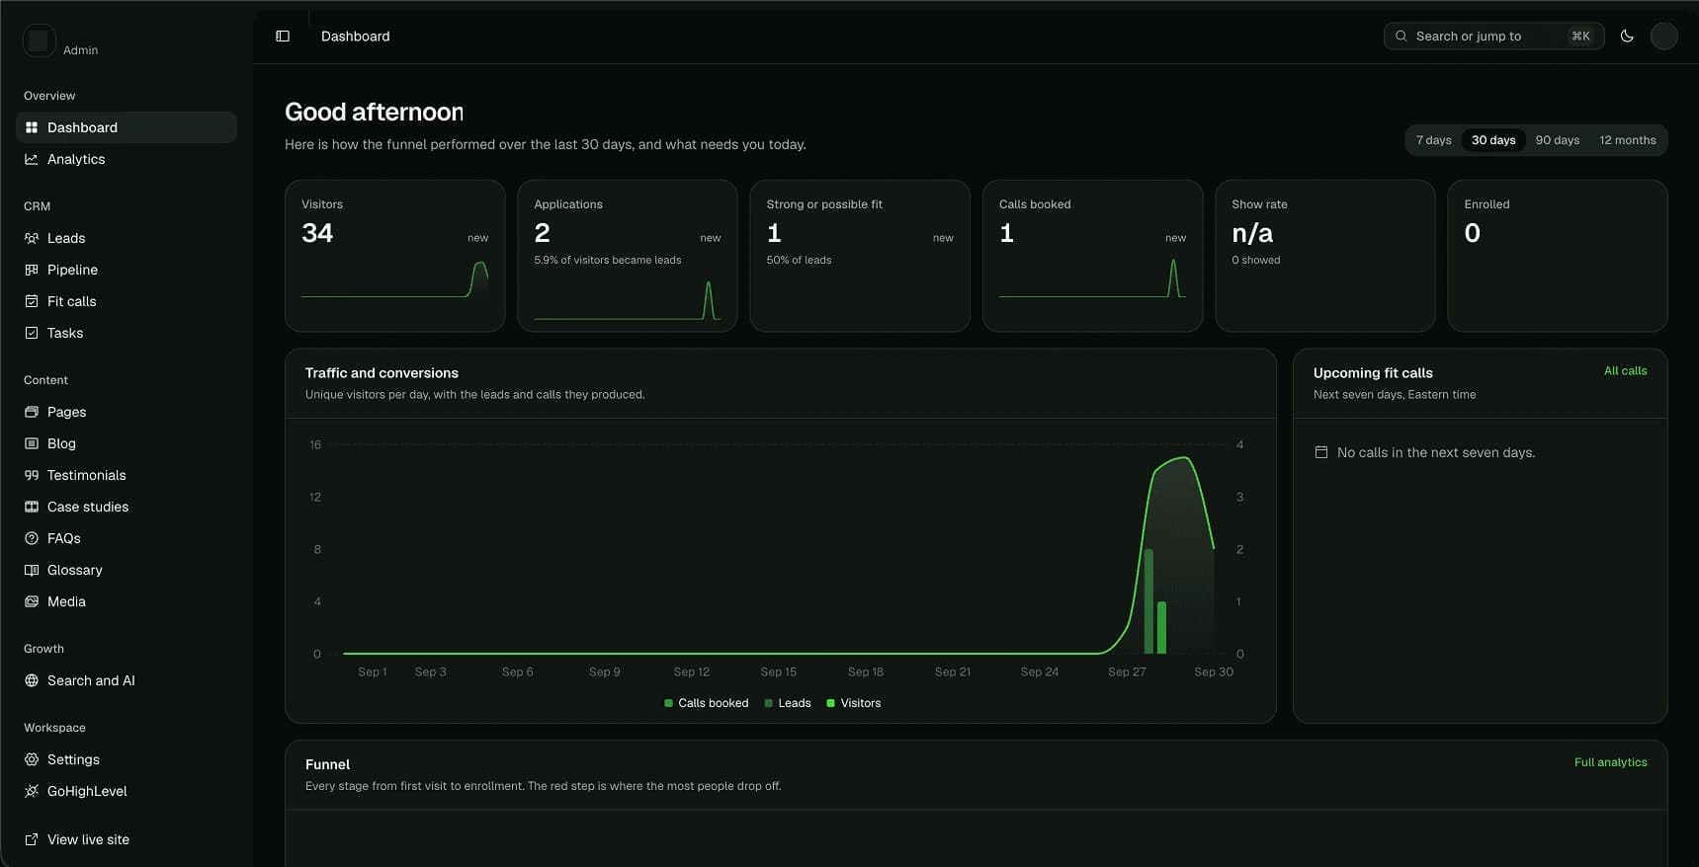Click the Fit calls calendar icon
Screen dimensions: 1699x867
click(x=32, y=301)
